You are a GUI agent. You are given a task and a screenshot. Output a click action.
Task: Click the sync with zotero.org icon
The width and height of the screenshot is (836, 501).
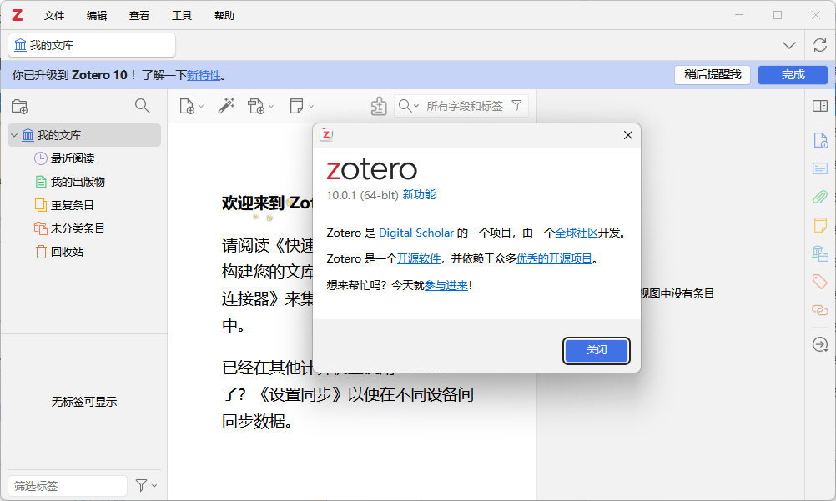[820, 45]
